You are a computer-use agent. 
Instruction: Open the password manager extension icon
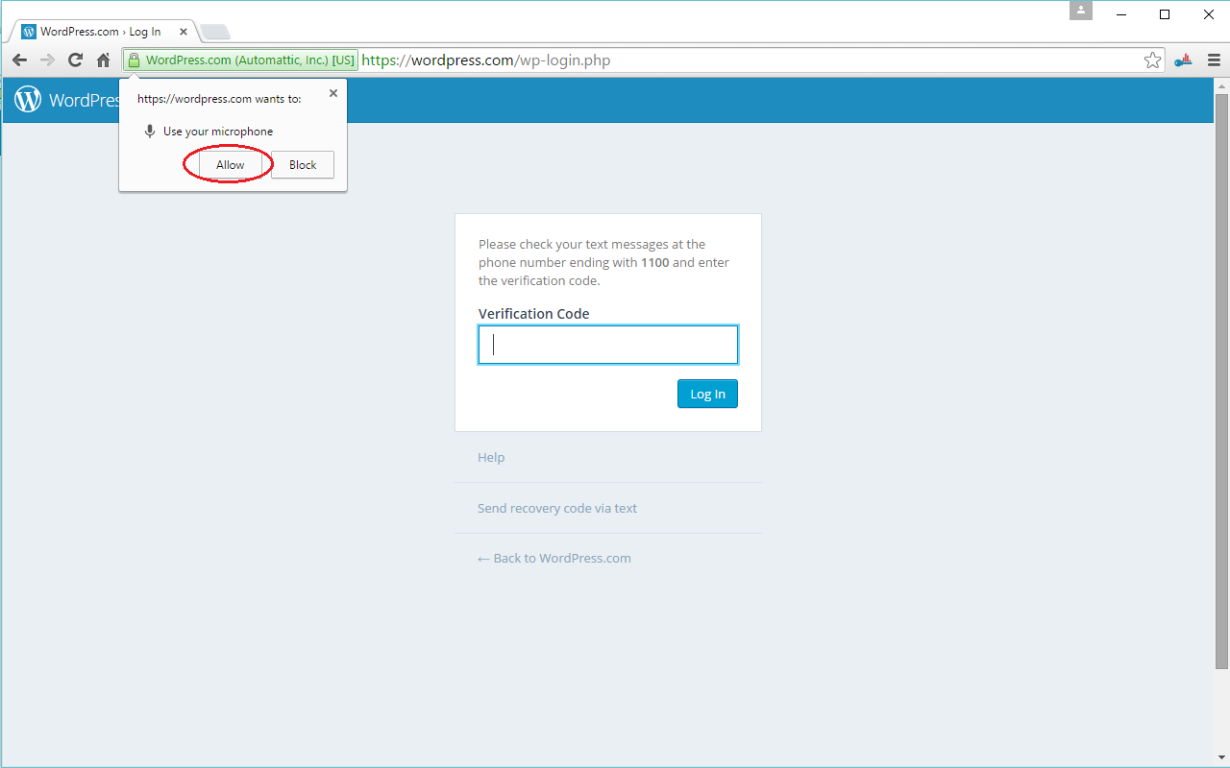click(x=1183, y=60)
